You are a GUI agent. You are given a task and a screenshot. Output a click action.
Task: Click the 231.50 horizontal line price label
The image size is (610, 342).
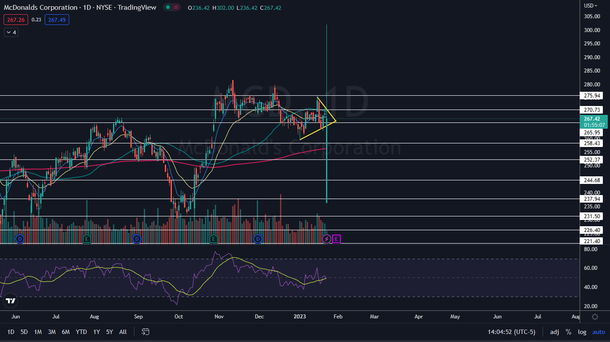pos(591,216)
